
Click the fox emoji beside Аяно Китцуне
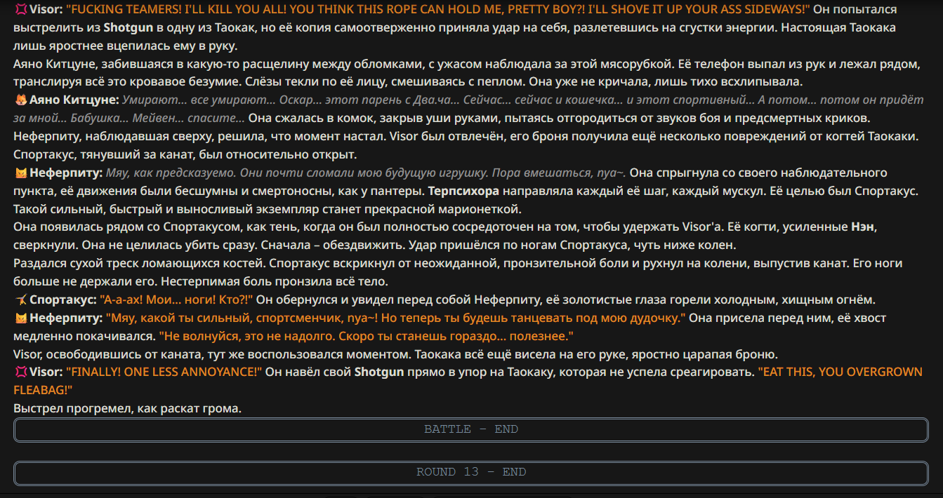(20, 100)
